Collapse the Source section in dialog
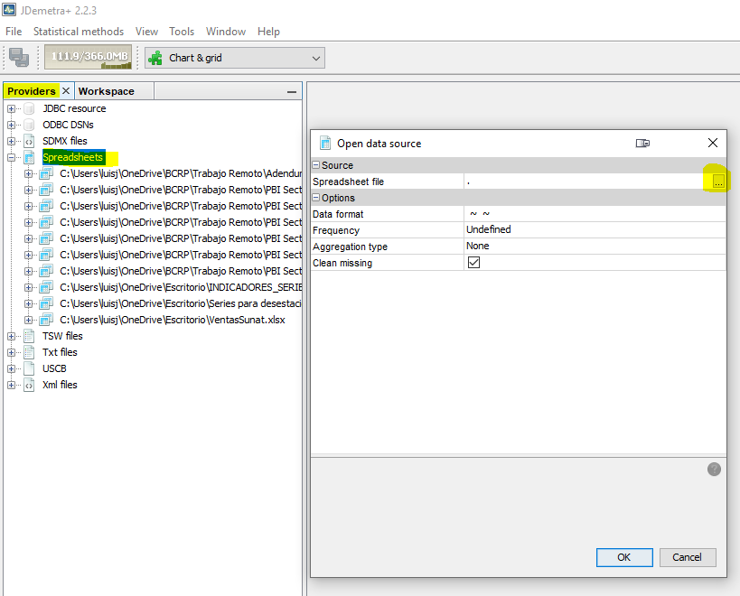This screenshot has width=740, height=596. (x=316, y=165)
